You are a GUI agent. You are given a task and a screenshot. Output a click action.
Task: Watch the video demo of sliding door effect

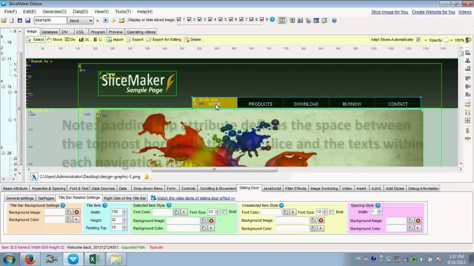click(x=196, y=198)
